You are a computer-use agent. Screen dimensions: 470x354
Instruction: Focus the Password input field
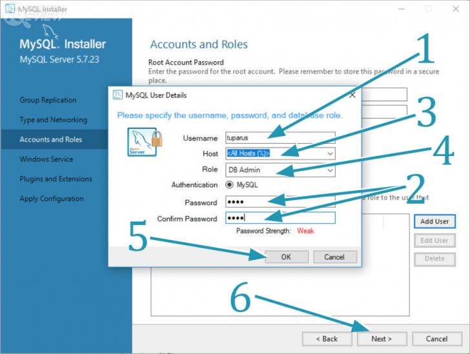(x=280, y=202)
